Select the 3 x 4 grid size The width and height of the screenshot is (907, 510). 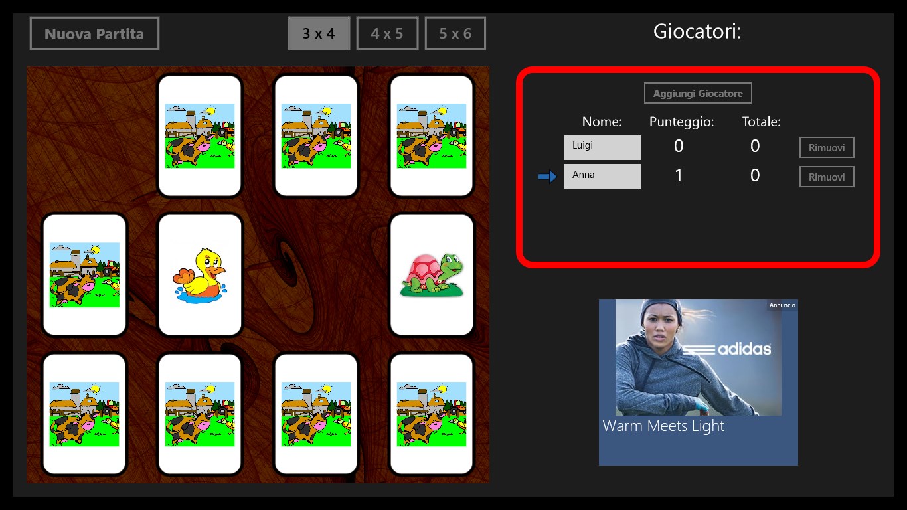[x=319, y=33]
